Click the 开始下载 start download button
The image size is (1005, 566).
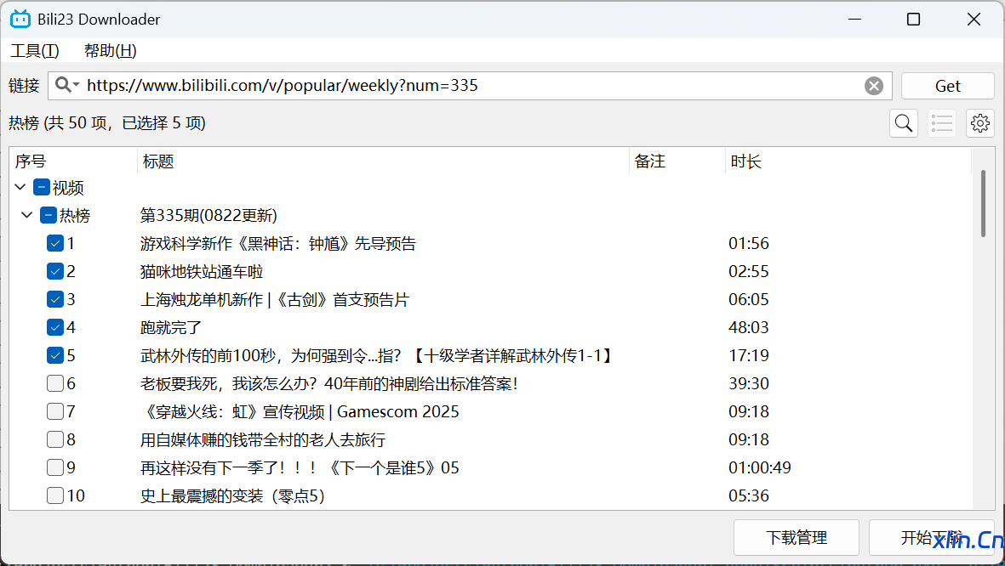931,538
